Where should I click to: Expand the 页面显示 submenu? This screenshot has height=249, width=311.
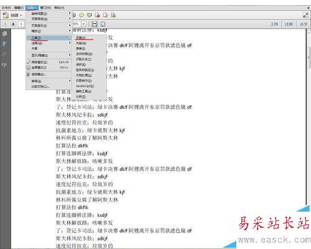tap(49, 26)
